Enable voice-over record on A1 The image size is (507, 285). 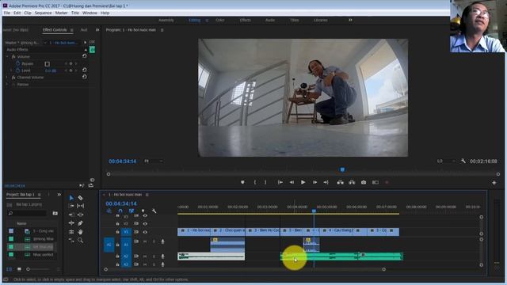[162, 241]
